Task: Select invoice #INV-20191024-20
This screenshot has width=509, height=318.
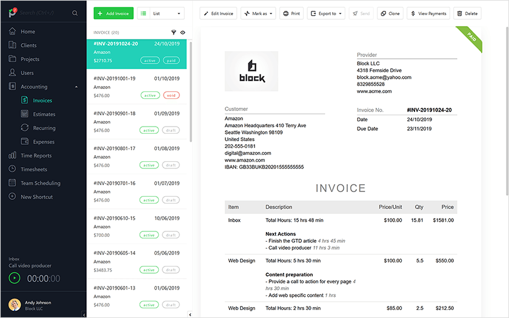Action: pyautogui.click(x=137, y=54)
